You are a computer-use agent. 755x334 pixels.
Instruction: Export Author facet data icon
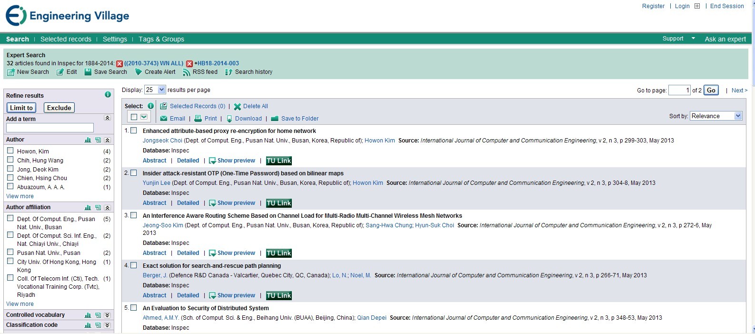coord(98,140)
